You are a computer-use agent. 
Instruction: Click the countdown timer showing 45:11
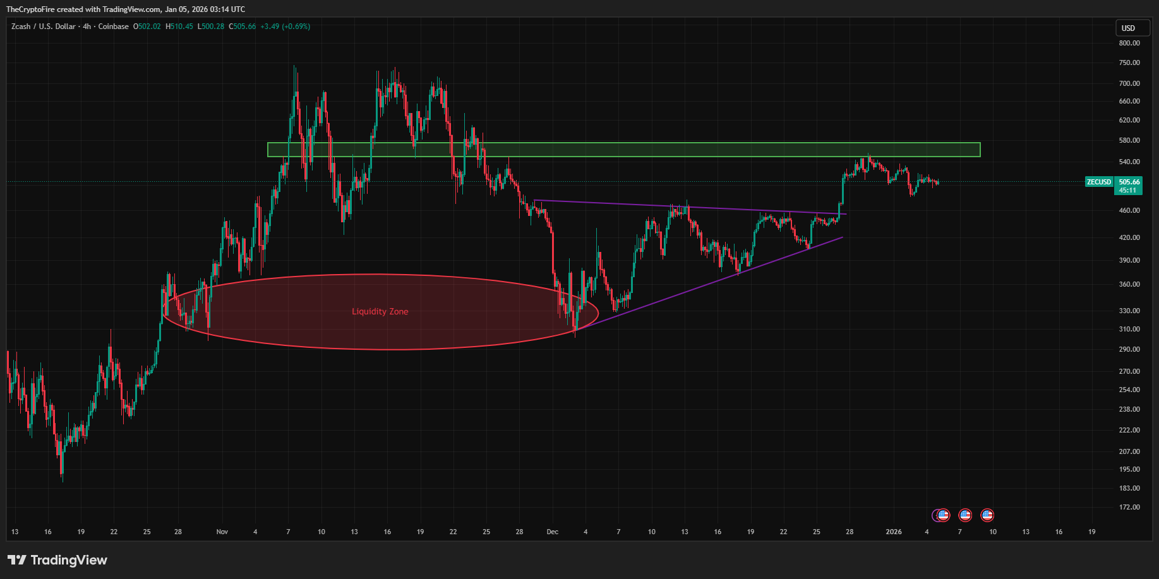[1127, 189]
